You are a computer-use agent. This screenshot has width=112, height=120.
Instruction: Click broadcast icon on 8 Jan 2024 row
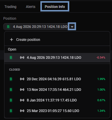[22, 100]
